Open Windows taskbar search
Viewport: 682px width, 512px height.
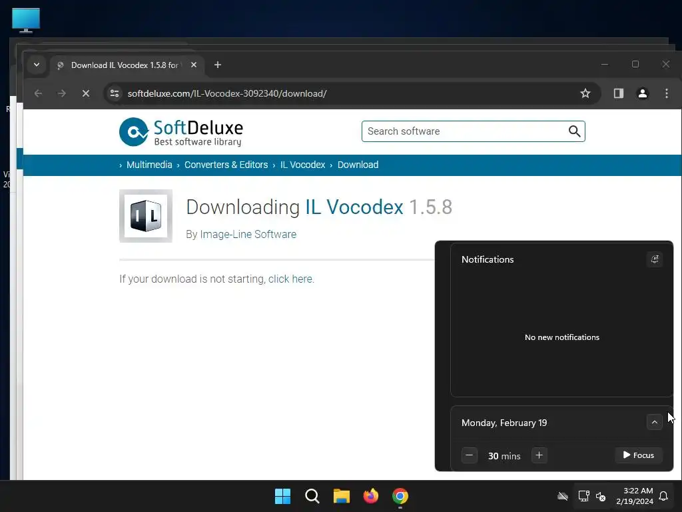[312, 496]
